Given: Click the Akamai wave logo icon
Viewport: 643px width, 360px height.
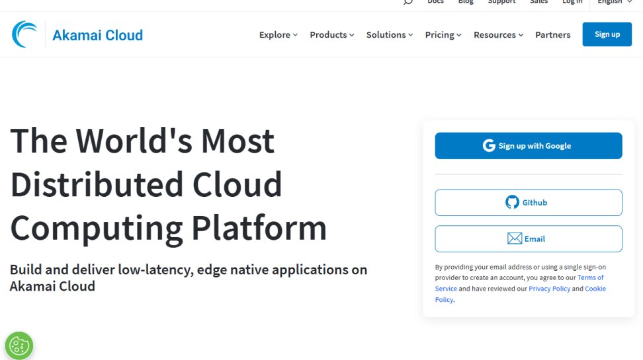Looking at the screenshot, I should (x=24, y=34).
